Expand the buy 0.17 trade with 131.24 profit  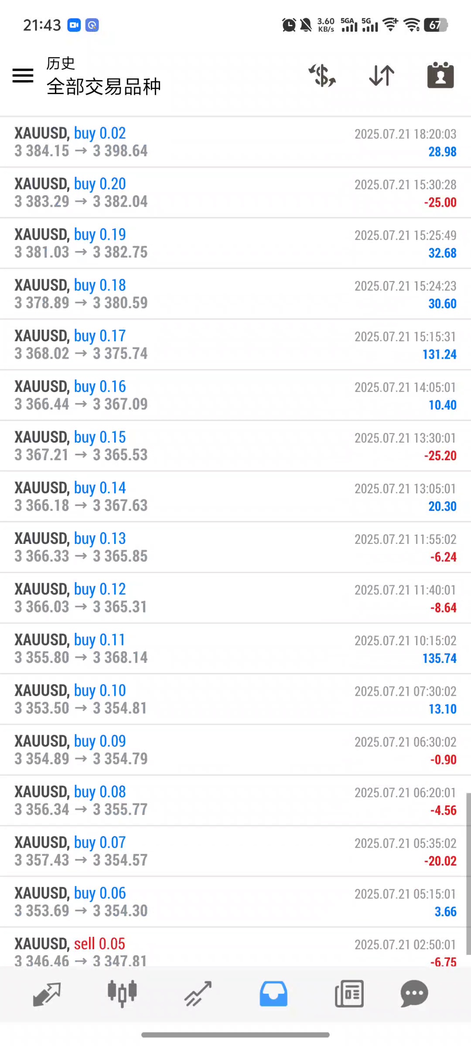tap(235, 345)
